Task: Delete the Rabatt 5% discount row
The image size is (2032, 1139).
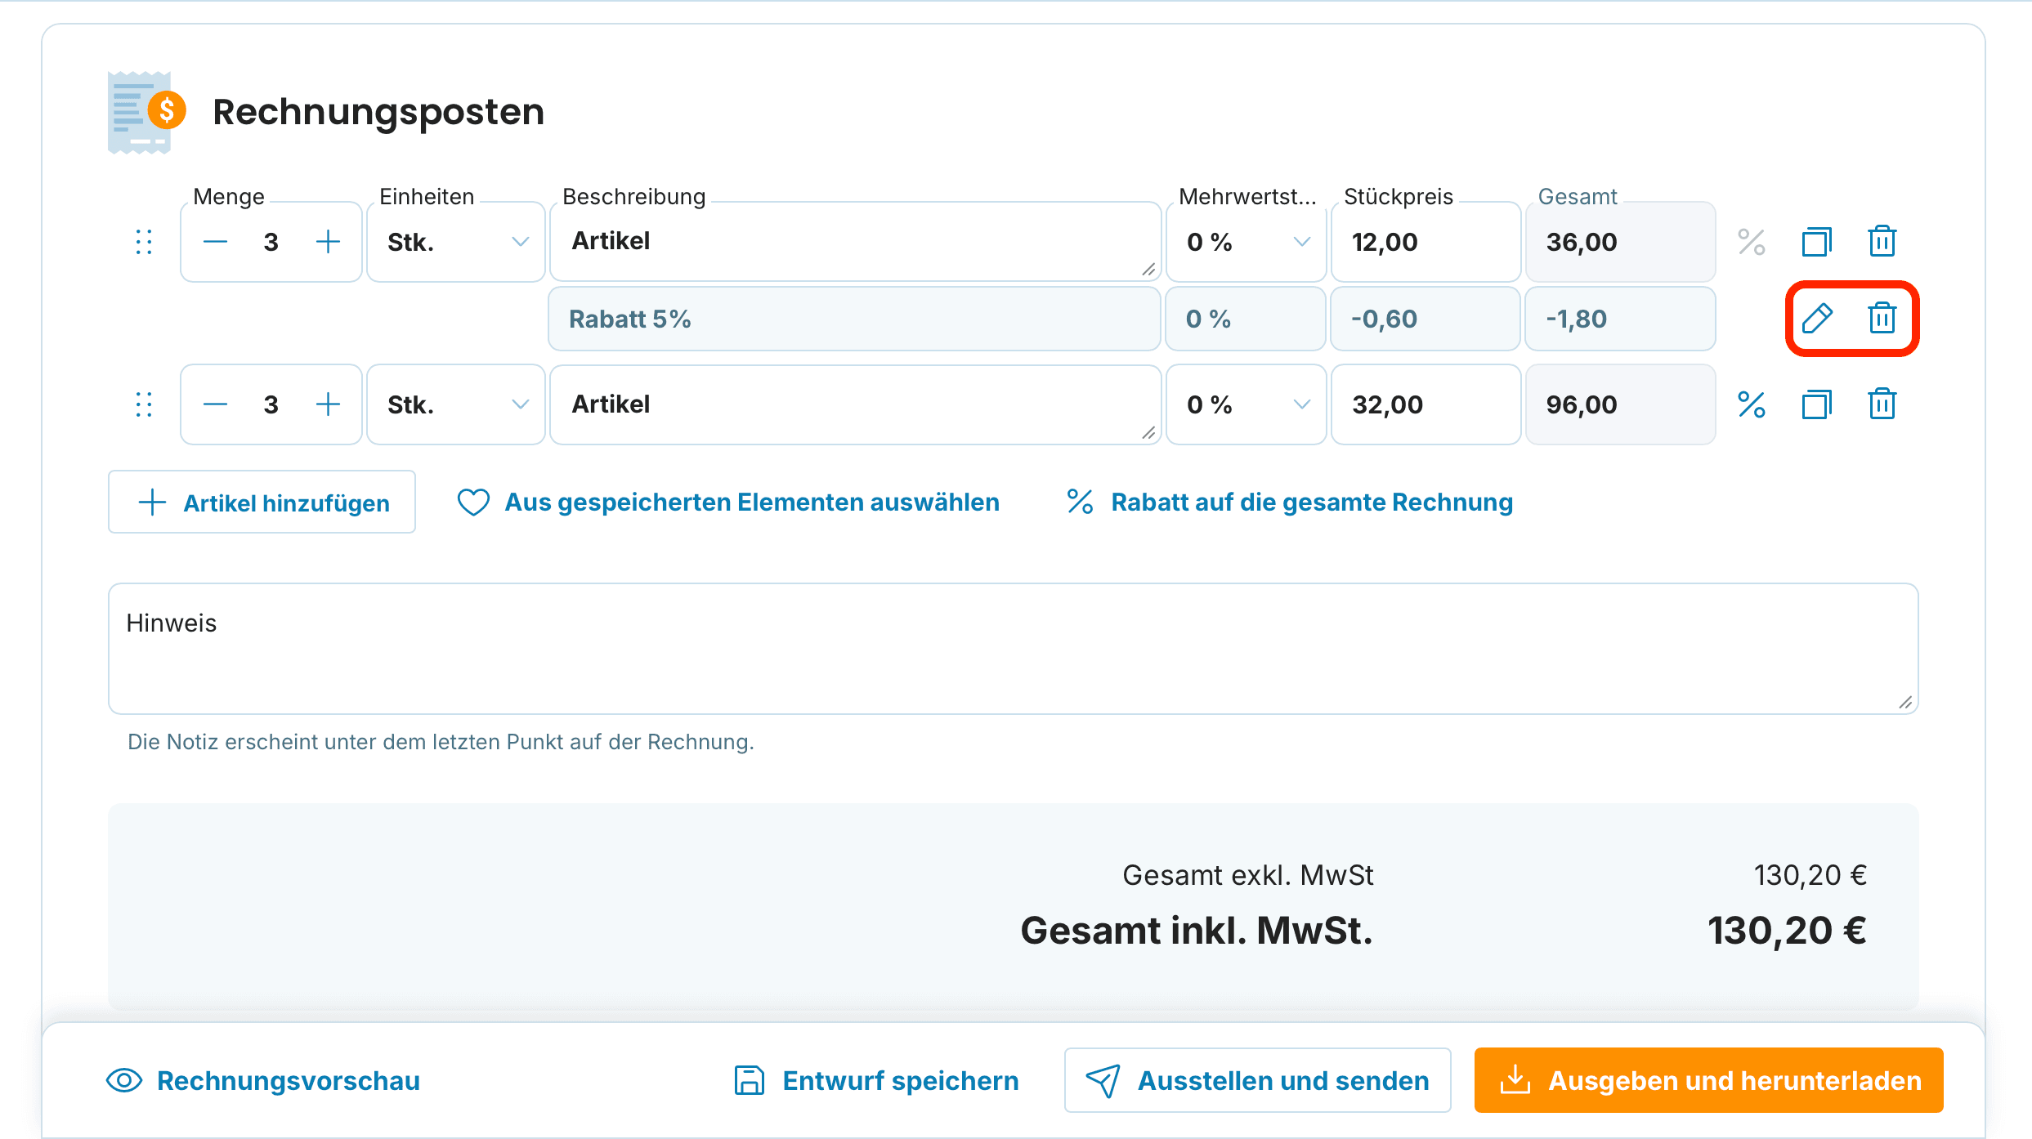Action: coord(1882,318)
